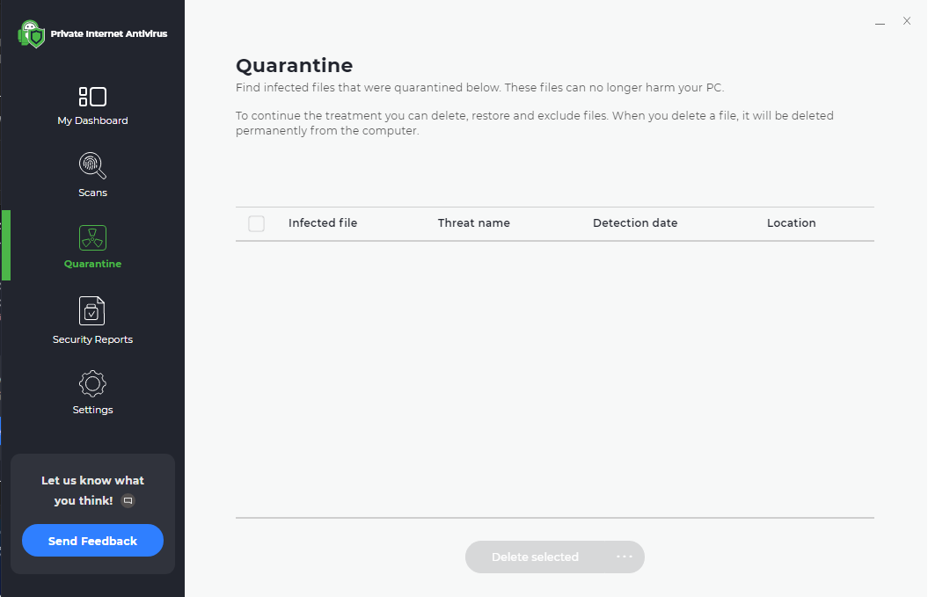Viewport: 928px width, 597px height.
Task: Close the antivirus window
Action: click(907, 21)
